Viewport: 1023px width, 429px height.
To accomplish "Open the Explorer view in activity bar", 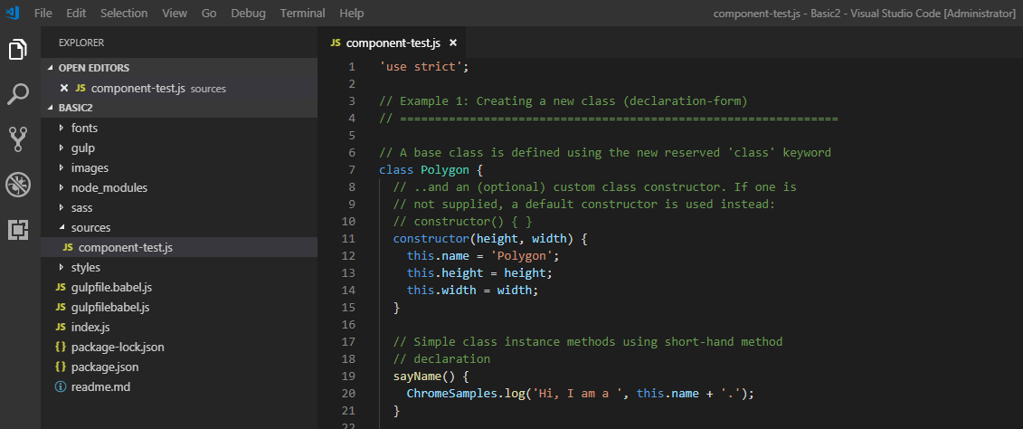I will click(17, 49).
